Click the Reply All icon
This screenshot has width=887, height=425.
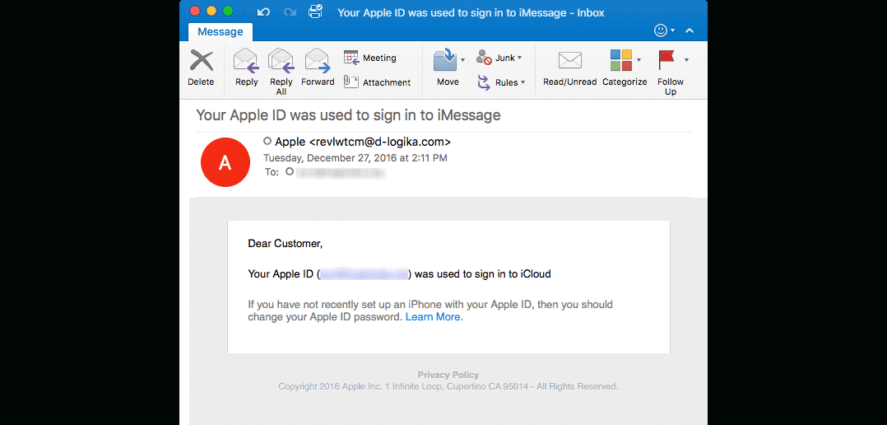(281, 62)
